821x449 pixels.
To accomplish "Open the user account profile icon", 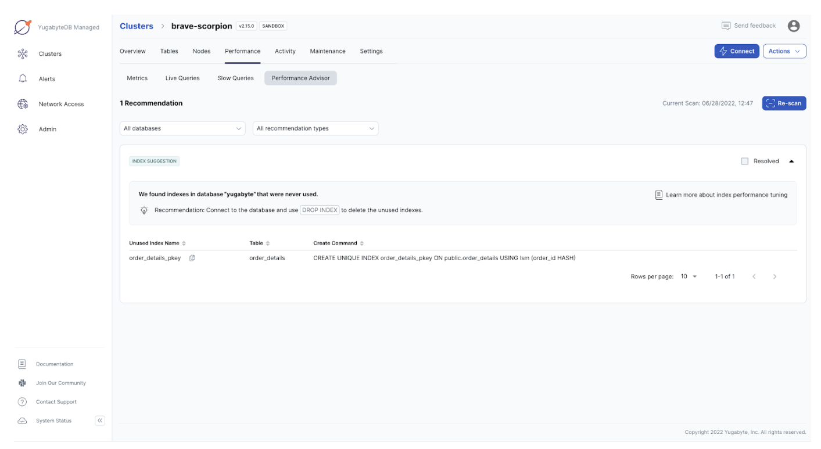I will pyautogui.click(x=794, y=26).
